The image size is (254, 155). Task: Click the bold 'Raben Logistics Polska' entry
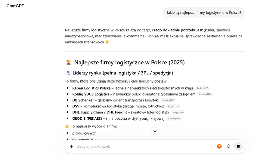click(91, 88)
